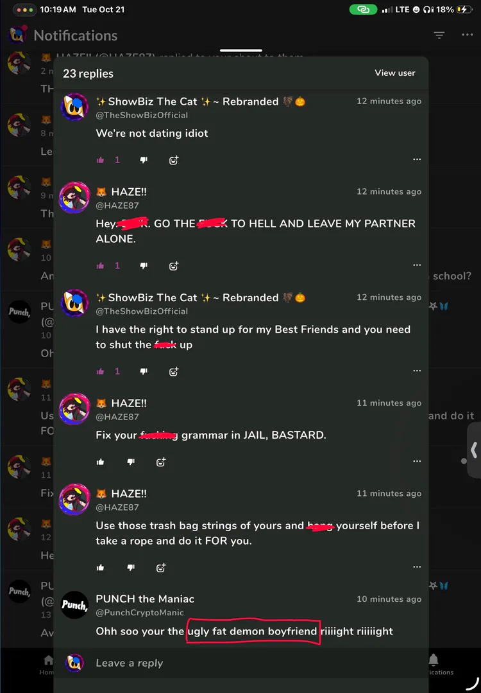Viewport: 481px width, 693px height.
Task: Dislike ShowBiz's "Best Friends" reply
Action: click(144, 371)
